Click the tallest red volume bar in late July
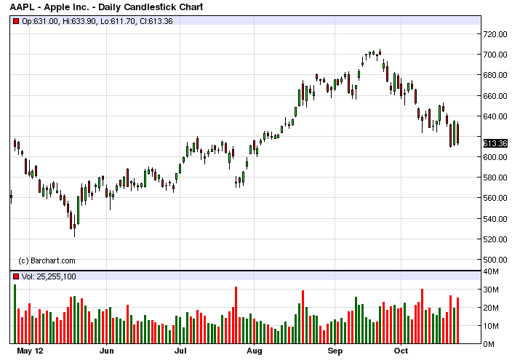This screenshot has height=363, width=512. point(236,315)
